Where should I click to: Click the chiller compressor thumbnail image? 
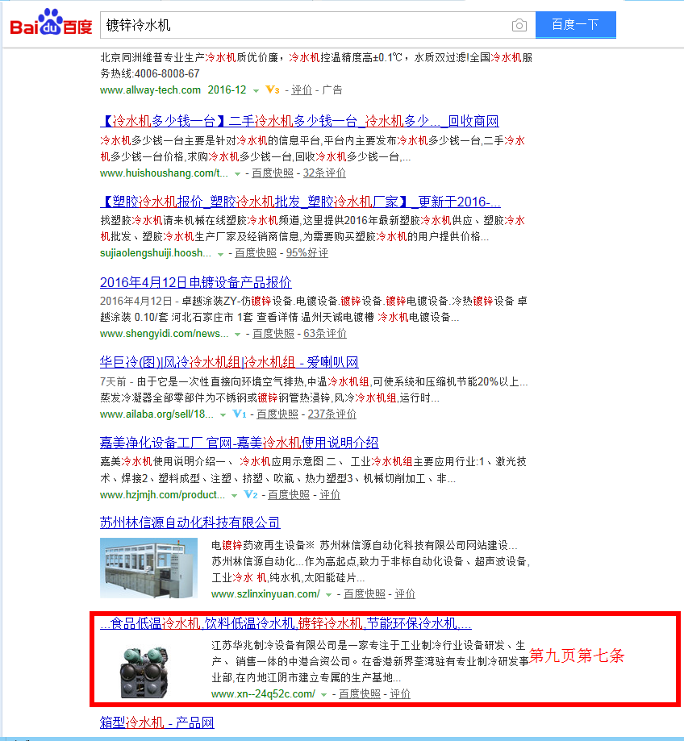coord(144,672)
